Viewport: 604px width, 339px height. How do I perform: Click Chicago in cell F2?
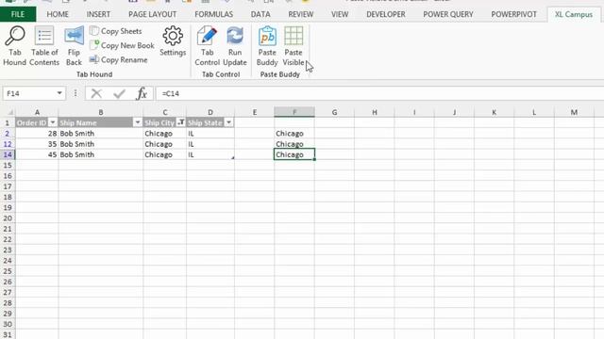coord(294,134)
